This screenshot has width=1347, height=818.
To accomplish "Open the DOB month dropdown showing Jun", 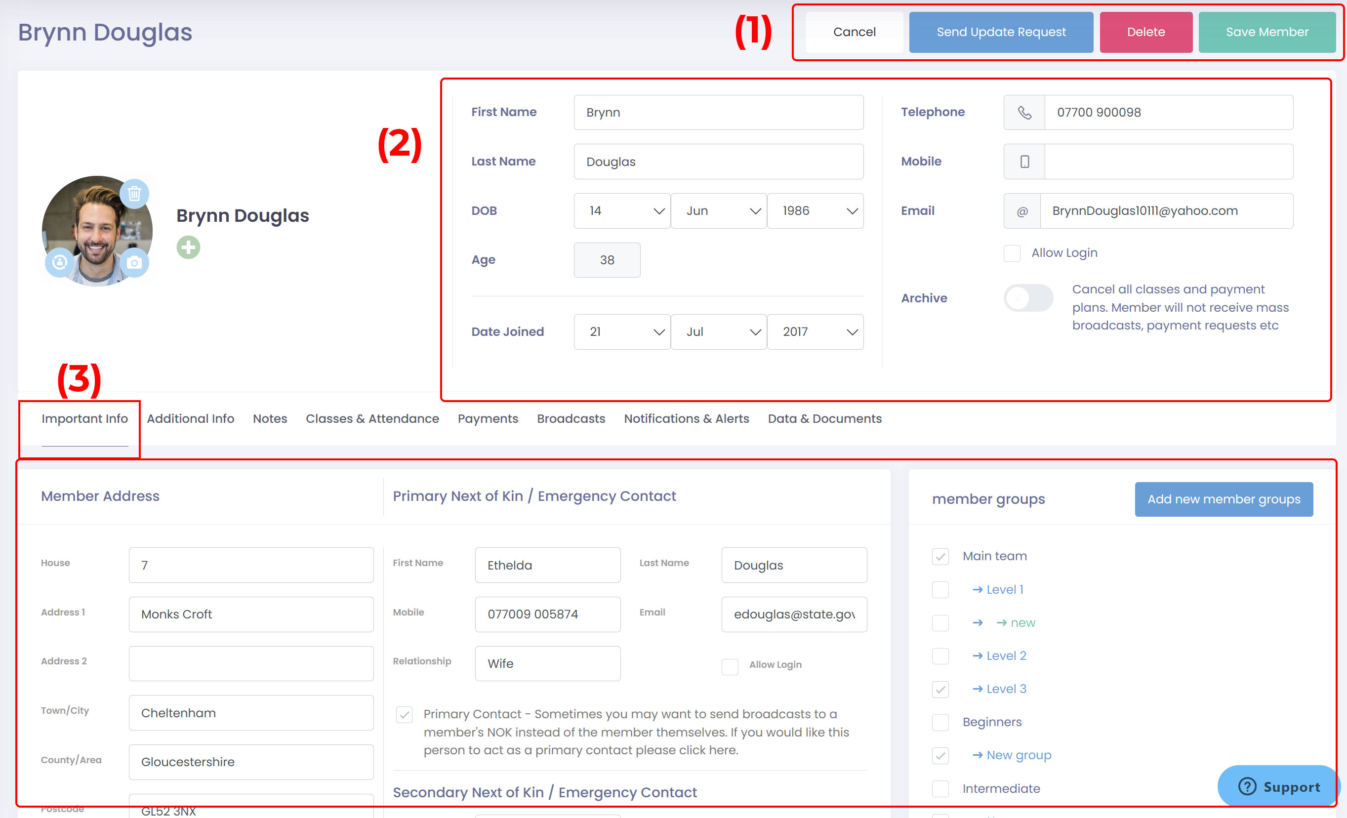I will (718, 211).
